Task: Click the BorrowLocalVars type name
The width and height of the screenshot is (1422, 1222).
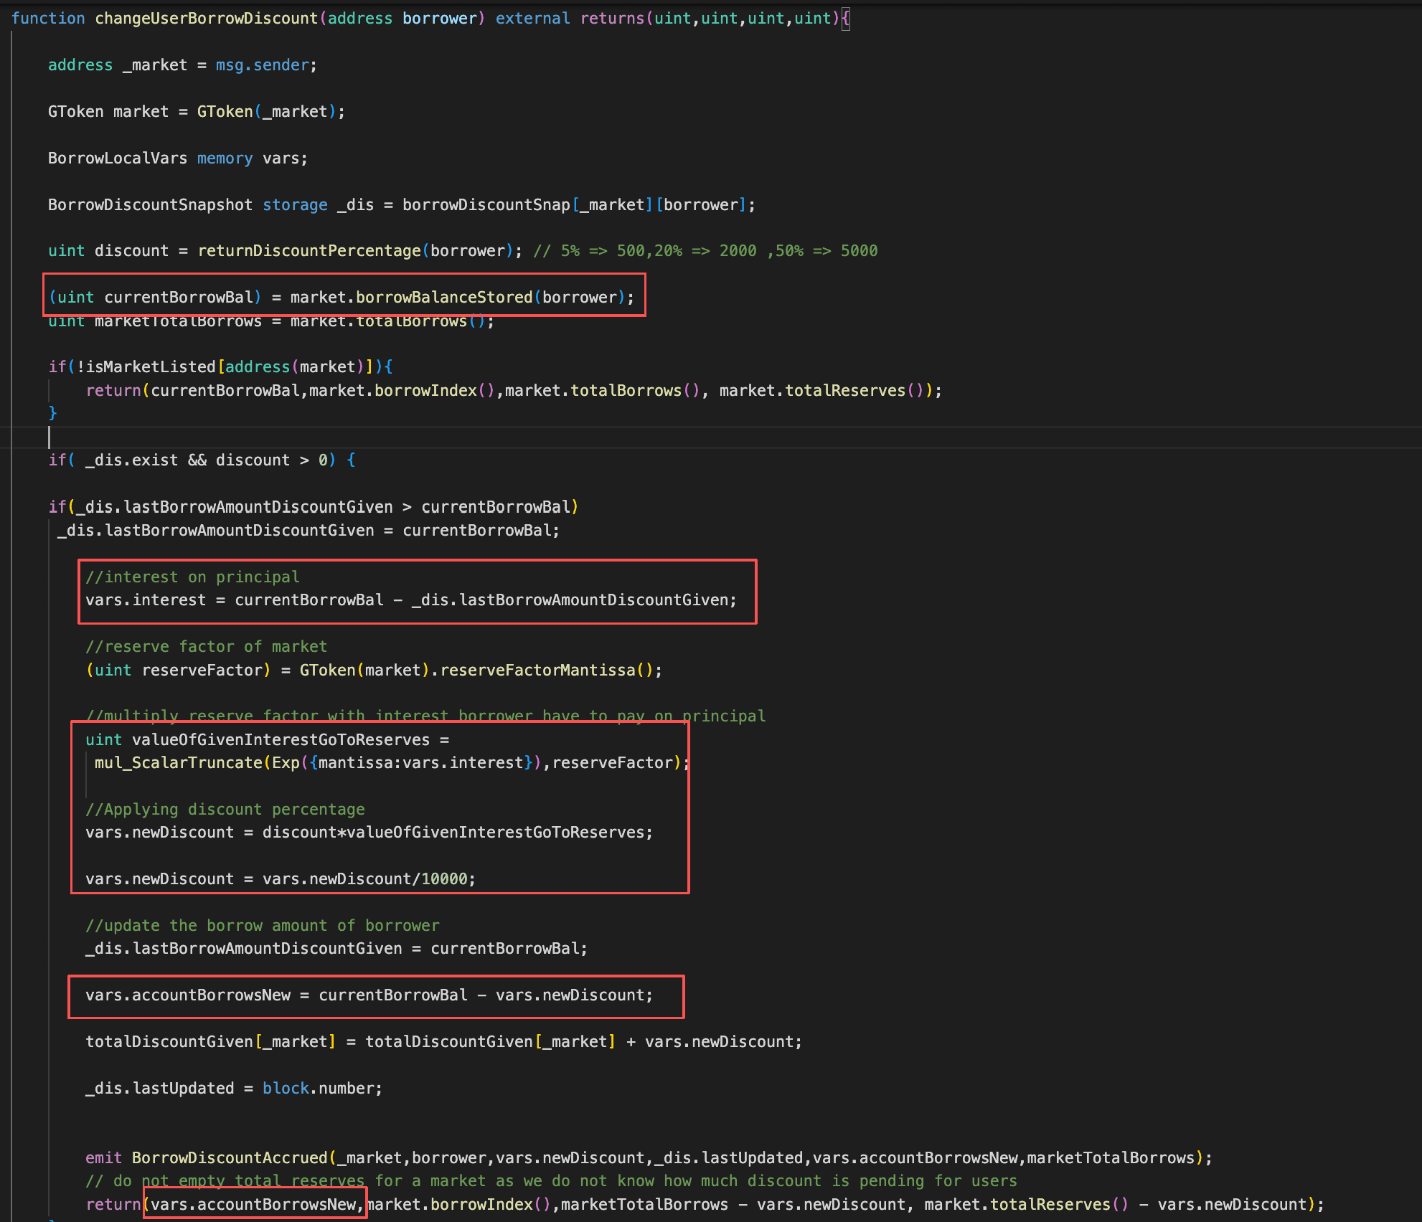Action: coord(117,158)
